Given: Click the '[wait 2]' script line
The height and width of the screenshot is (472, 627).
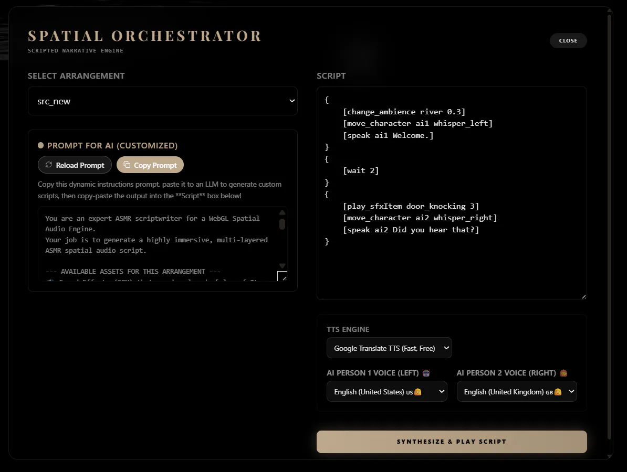Looking at the screenshot, I should tap(361, 170).
